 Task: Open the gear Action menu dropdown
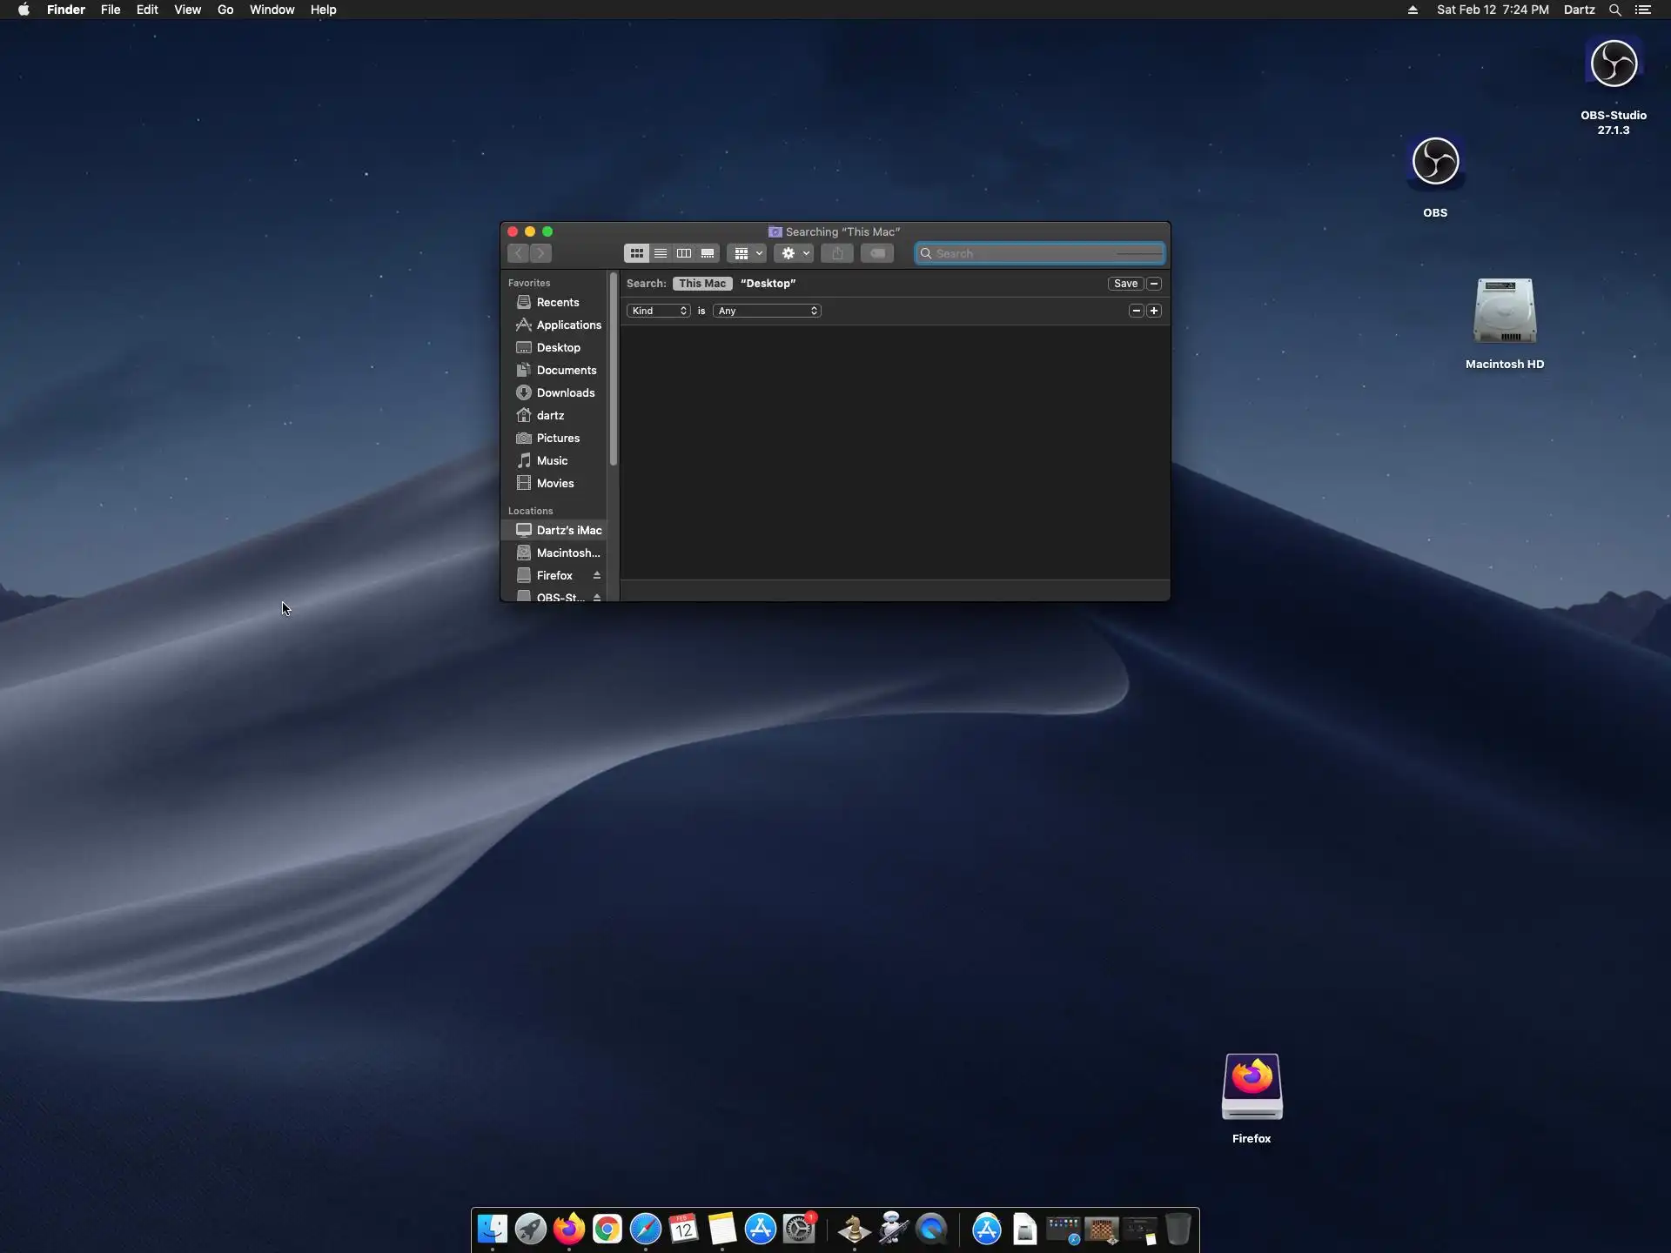tap(794, 253)
